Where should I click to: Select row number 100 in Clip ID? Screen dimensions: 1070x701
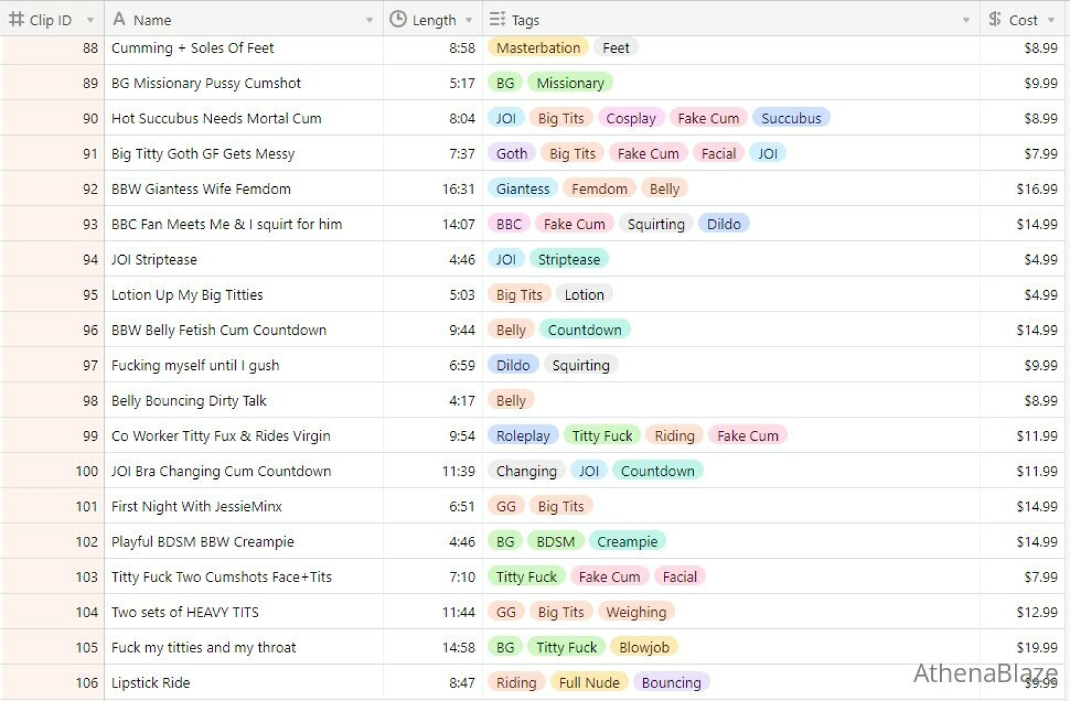pyautogui.click(x=86, y=471)
